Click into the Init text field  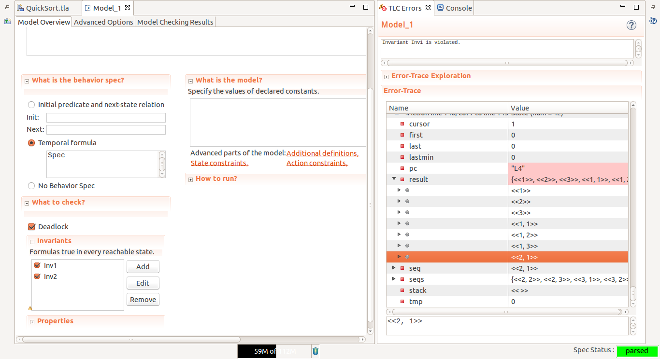(x=106, y=118)
